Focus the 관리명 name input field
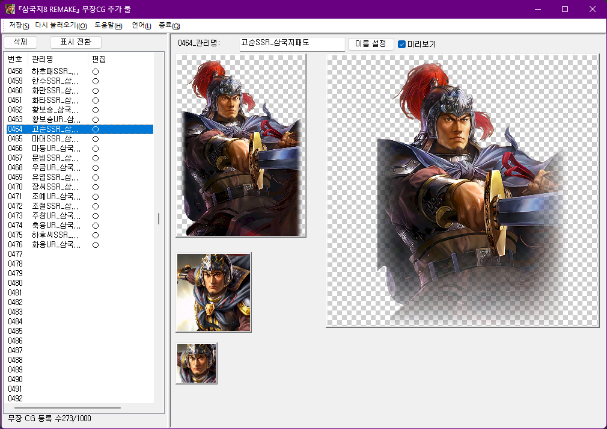Screen dimensions: 607x429 (292, 44)
